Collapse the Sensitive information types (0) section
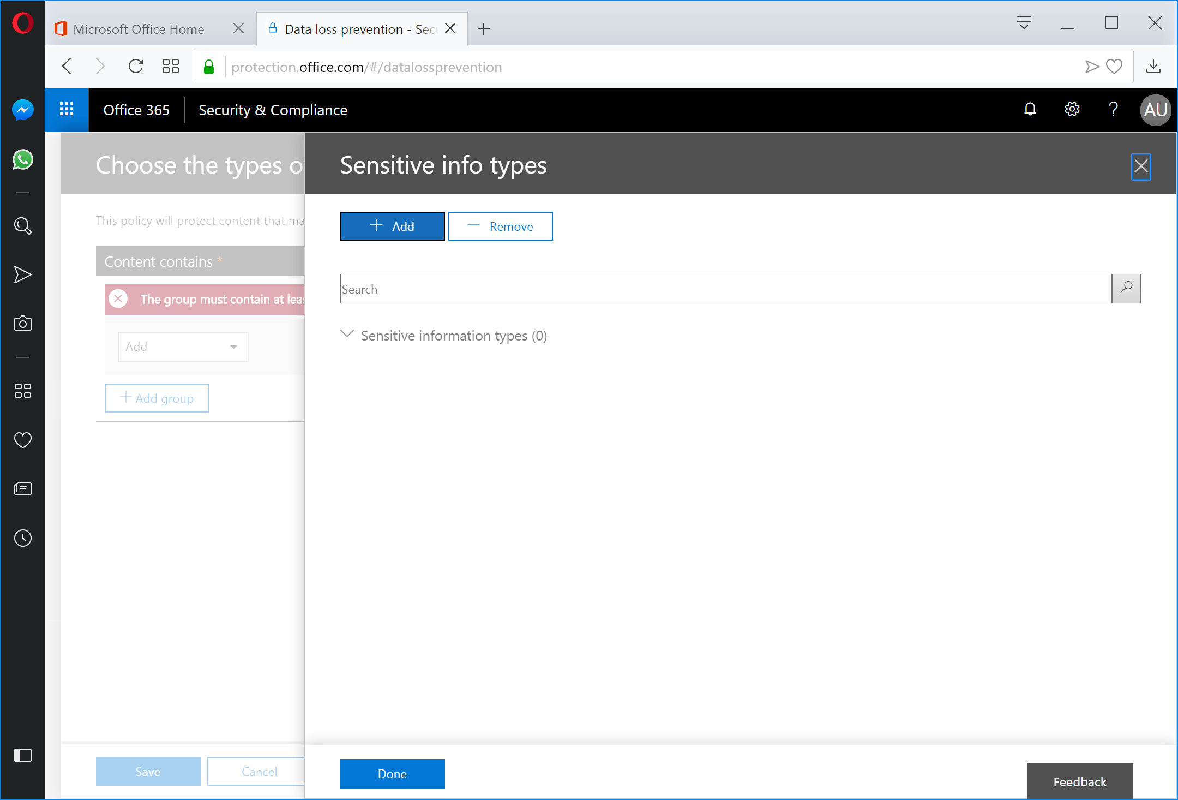Image resolution: width=1178 pixels, height=800 pixels. [347, 335]
